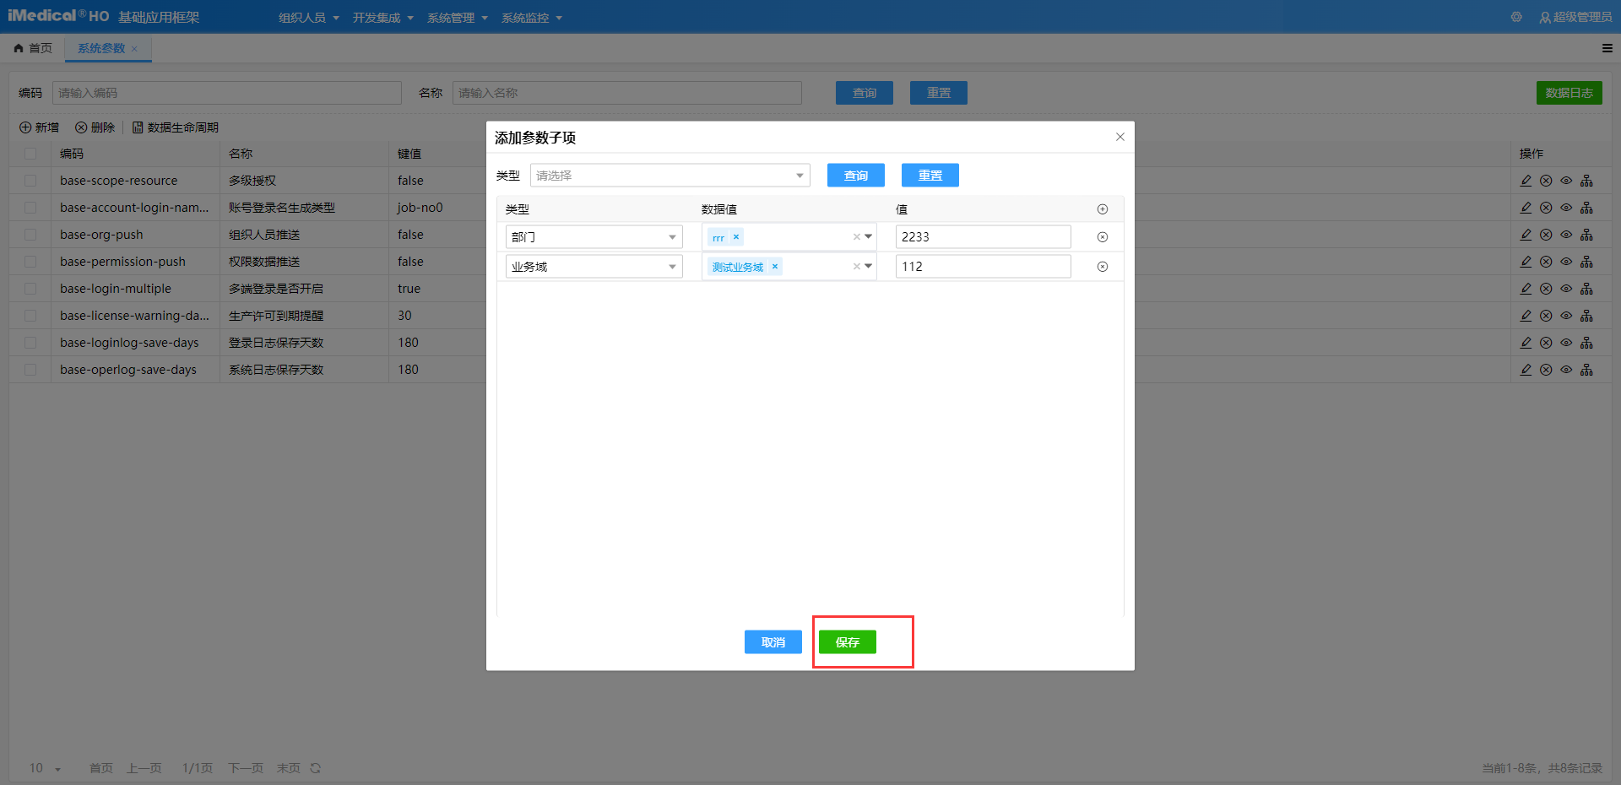The height and width of the screenshot is (785, 1621).
Task: Click the refresh icon in pagination
Action: coord(315,768)
